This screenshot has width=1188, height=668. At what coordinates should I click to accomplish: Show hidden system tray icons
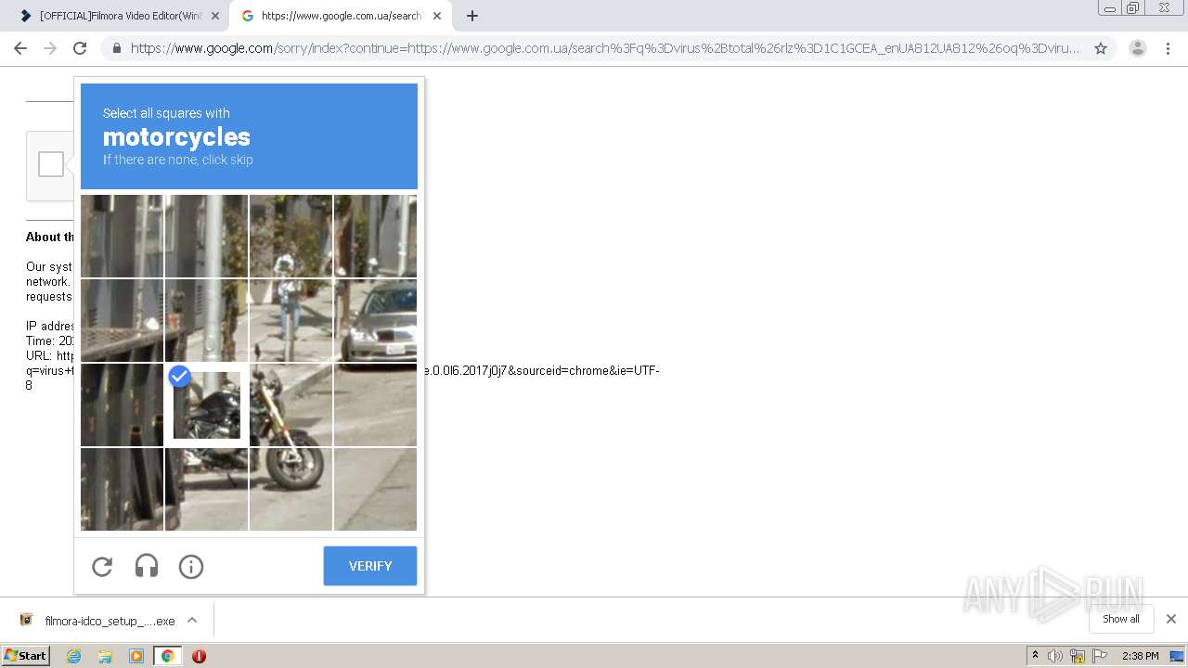pos(1035,656)
